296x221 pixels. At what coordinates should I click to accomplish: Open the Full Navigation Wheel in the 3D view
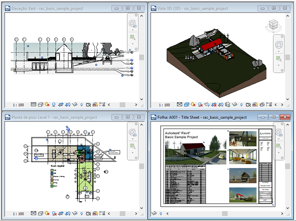click(x=279, y=45)
